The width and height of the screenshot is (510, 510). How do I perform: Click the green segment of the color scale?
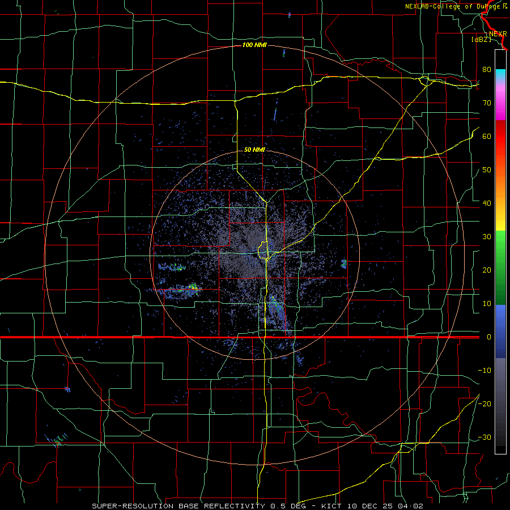(x=500, y=267)
